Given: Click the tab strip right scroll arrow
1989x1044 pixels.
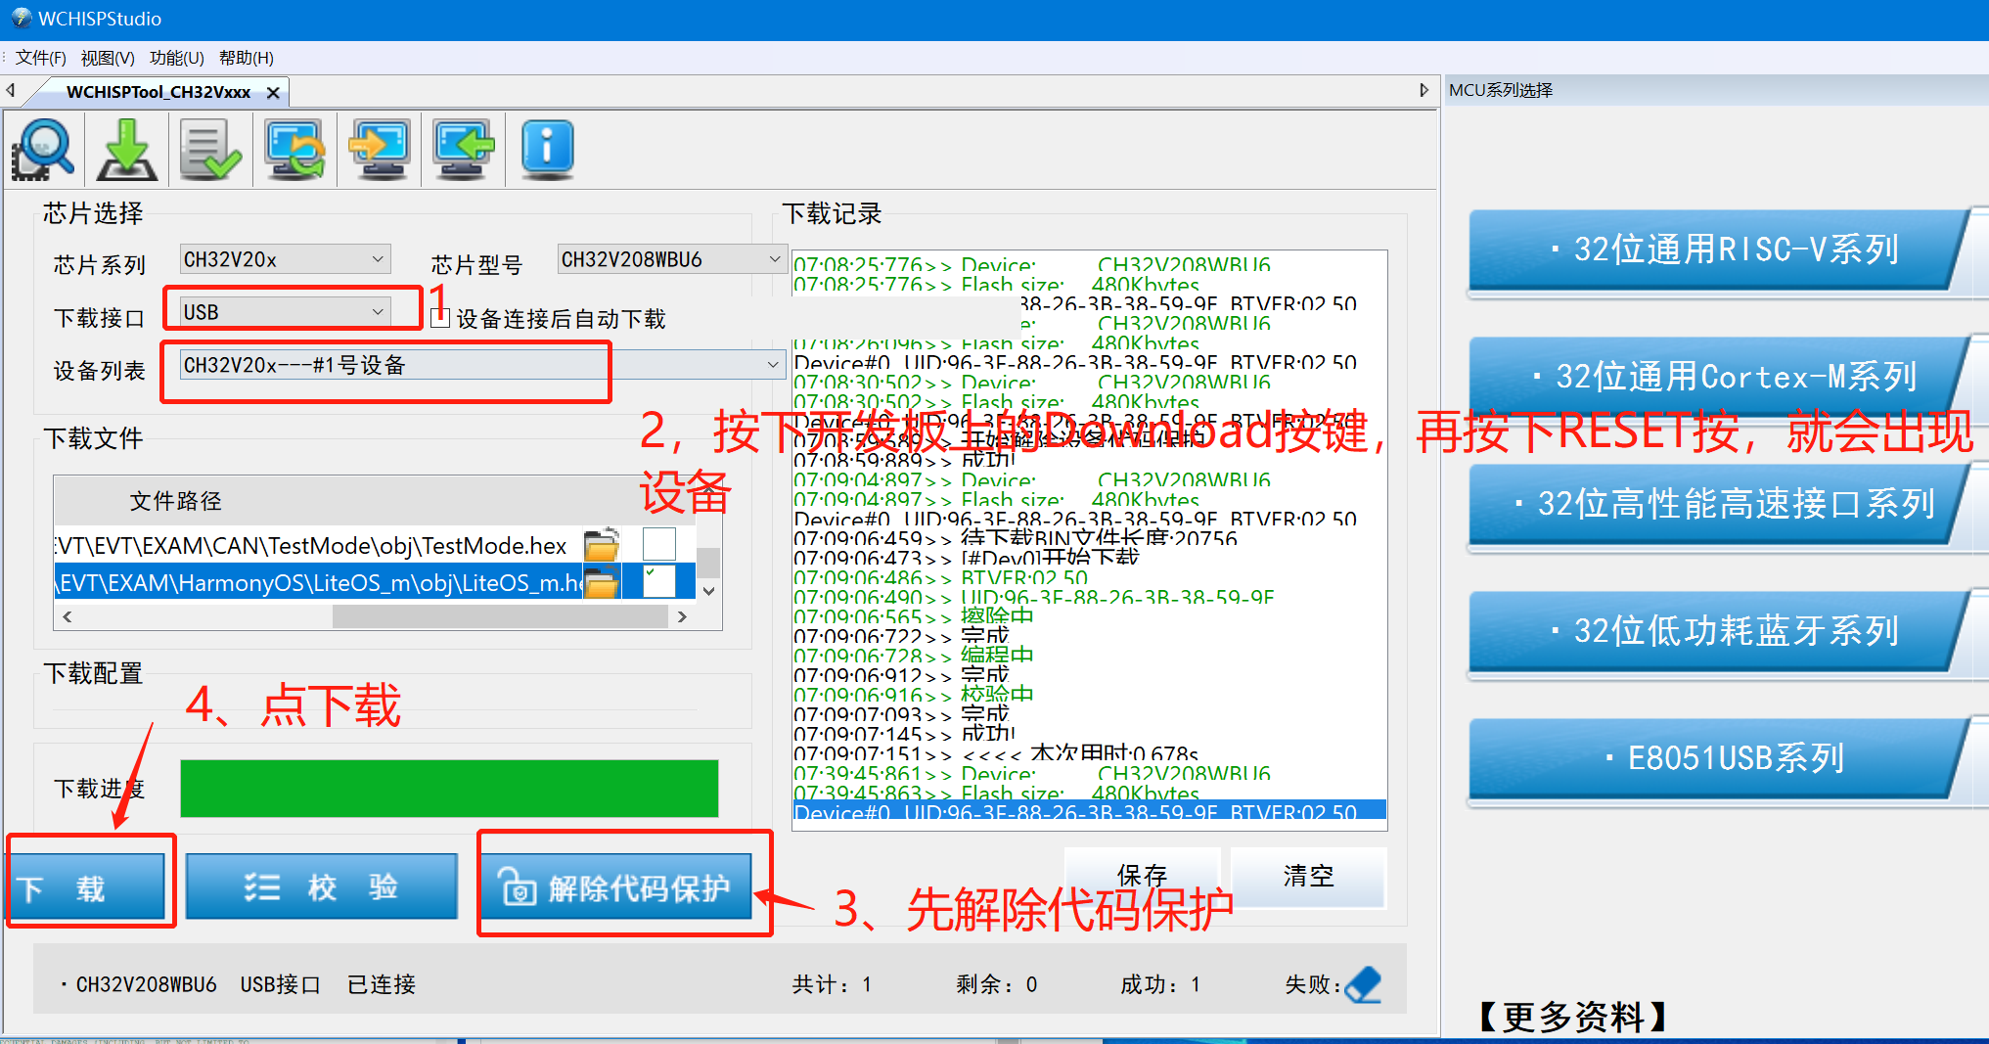Looking at the screenshot, I should tap(1424, 90).
